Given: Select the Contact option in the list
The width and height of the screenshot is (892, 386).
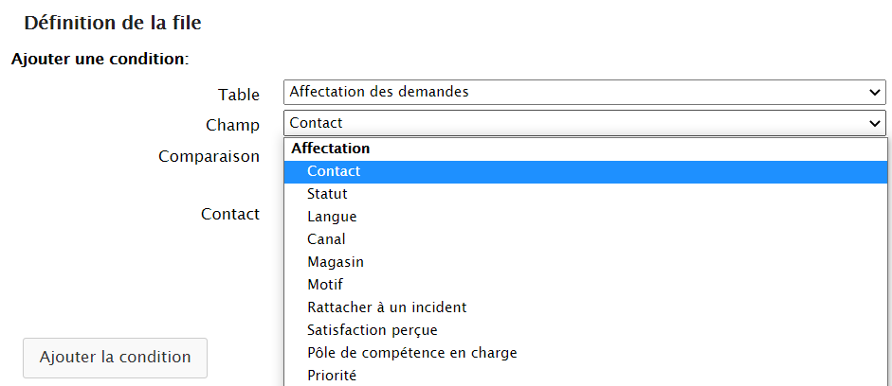Looking at the screenshot, I should pyautogui.click(x=334, y=171).
